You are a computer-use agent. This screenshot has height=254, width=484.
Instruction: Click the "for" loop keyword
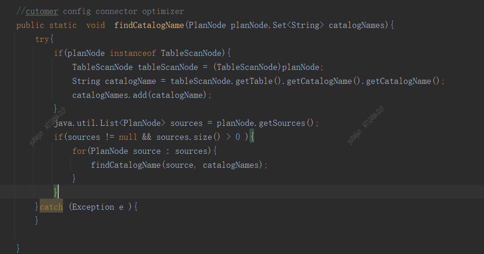79,151
